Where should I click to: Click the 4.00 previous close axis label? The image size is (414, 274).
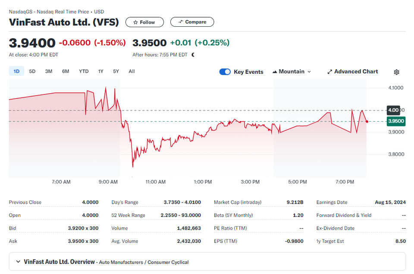pyautogui.click(x=393, y=110)
